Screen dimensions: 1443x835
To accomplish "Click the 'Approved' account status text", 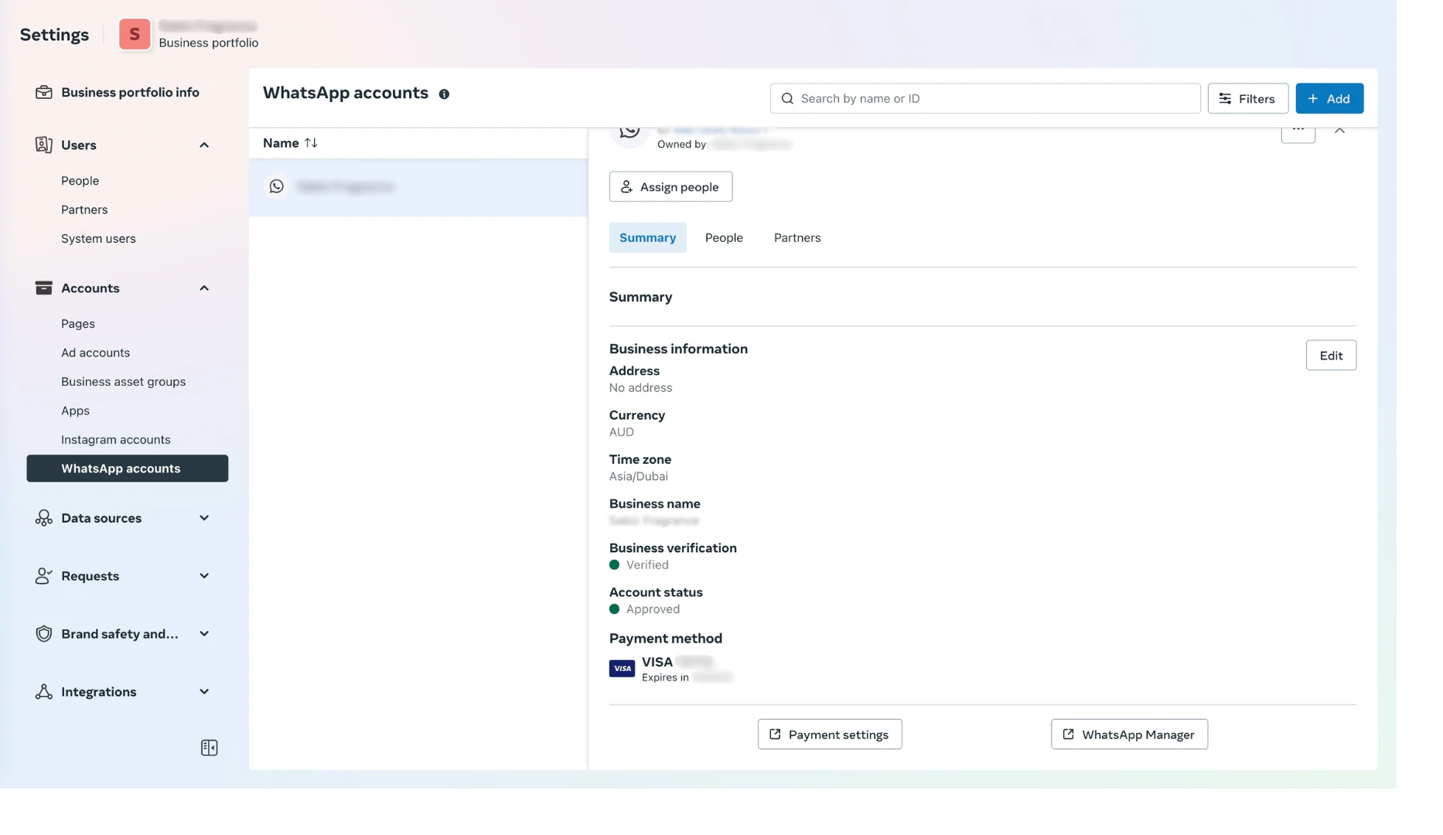I will tap(653, 609).
